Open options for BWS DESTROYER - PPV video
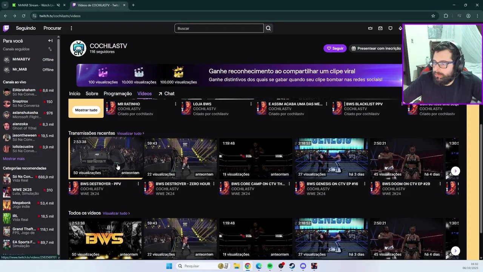 [x=138, y=184]
